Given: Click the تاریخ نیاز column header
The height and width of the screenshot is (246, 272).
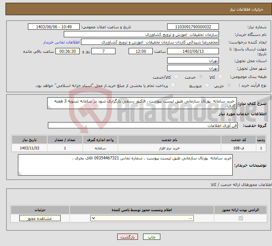Looking at the screenshot, I should pos(30,140).
